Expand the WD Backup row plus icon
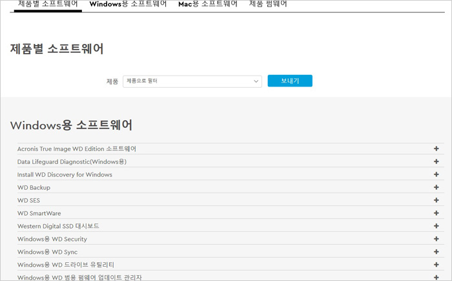The image size is (452, 281). pyautogui.click(x=436, y=187)
